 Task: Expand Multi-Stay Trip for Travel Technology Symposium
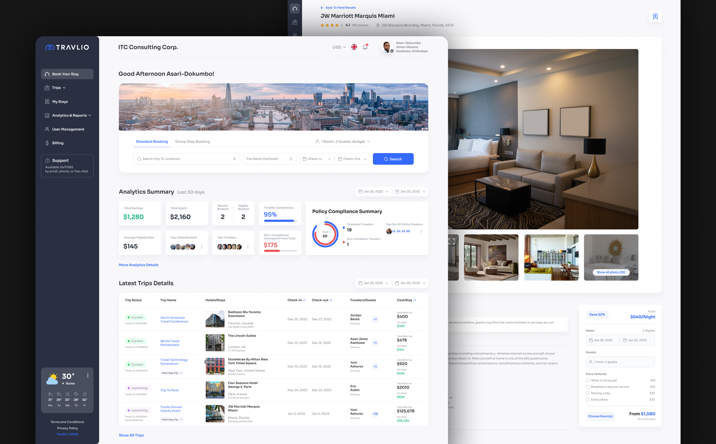(172, 373)
